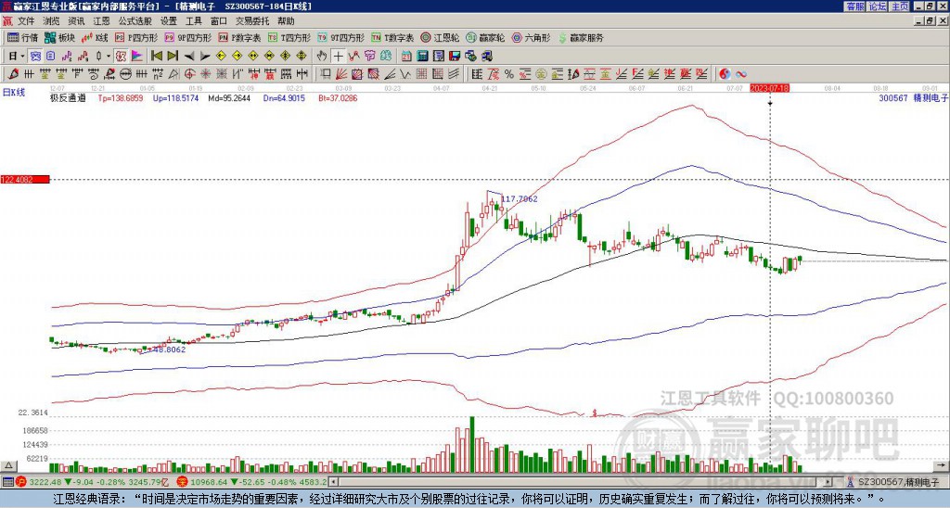Open the calendar date icon
950x508 pixels.
[406, 57]
